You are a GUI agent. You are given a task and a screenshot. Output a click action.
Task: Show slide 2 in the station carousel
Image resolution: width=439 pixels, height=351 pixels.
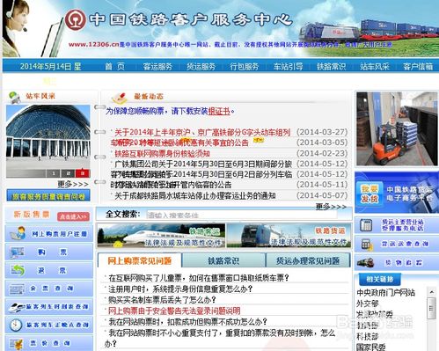point(68,173)
